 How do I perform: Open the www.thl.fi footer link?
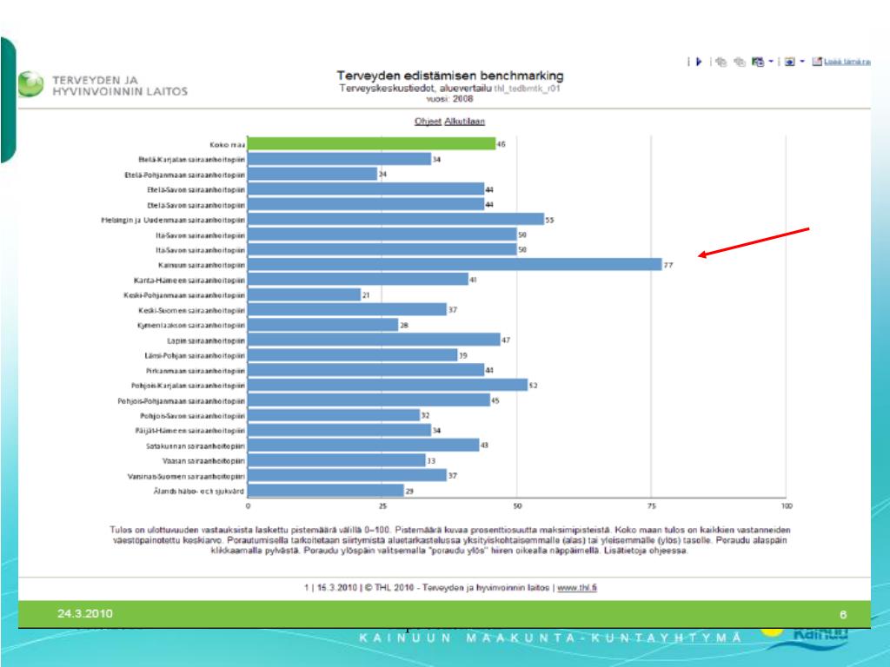577,588
